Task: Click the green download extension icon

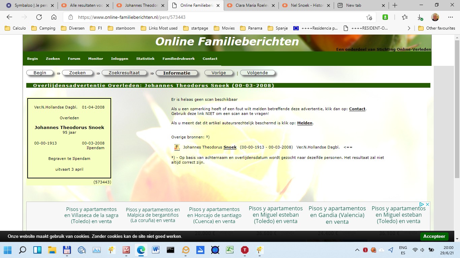Action: pos(385,17)
